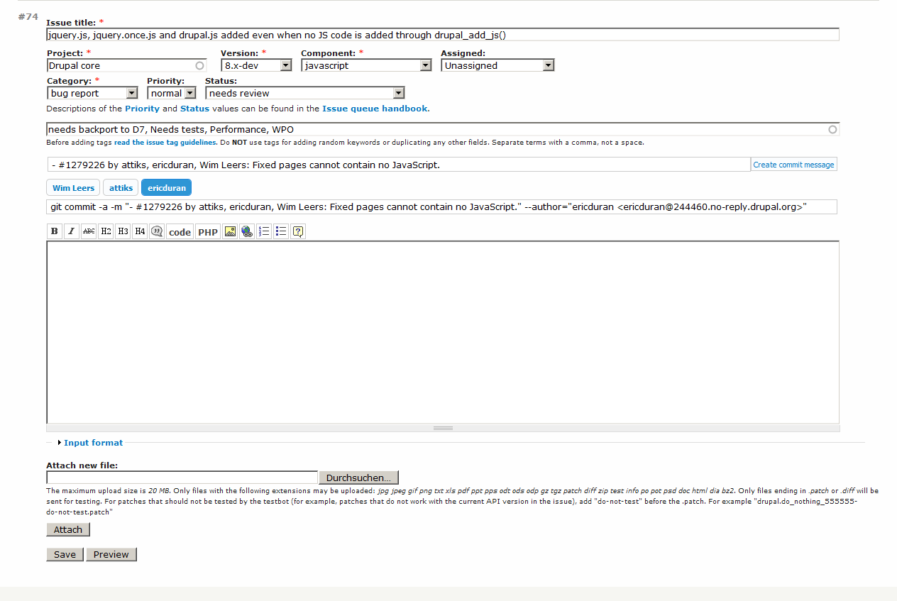Insert a PHP code block
The width and height of the screenshot is (897, 601).
coord(208,231)
